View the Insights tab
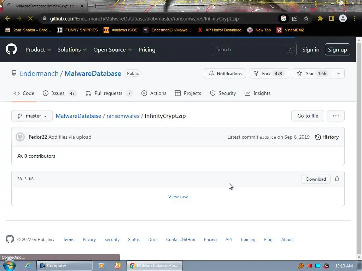The height and width of the screenshot is (271, 362). (x=257, y=93)
